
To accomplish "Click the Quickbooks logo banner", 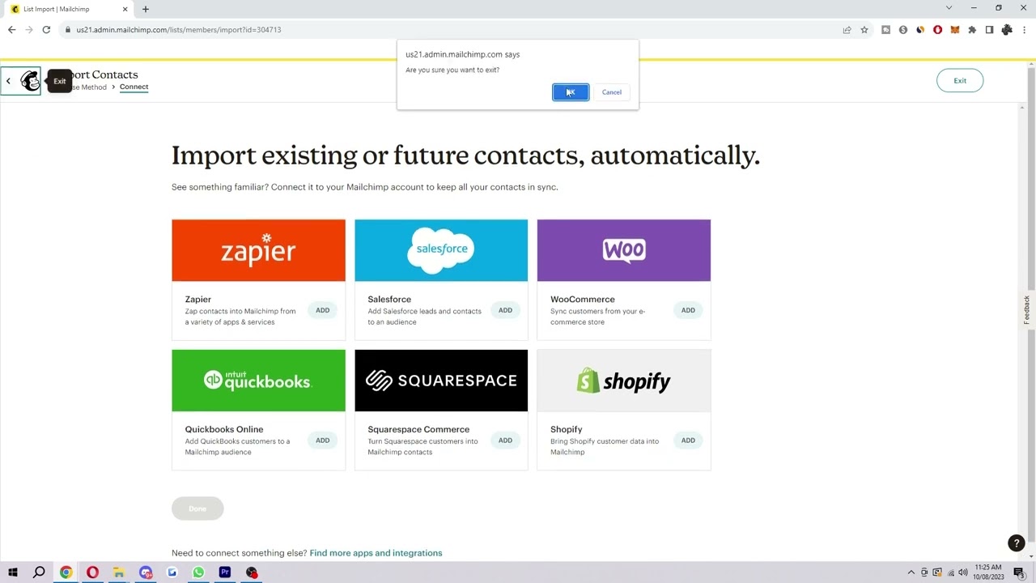I will pos(258,381).
